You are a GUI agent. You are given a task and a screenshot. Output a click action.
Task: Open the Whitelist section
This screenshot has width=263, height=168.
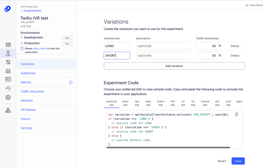coord(47,101)
